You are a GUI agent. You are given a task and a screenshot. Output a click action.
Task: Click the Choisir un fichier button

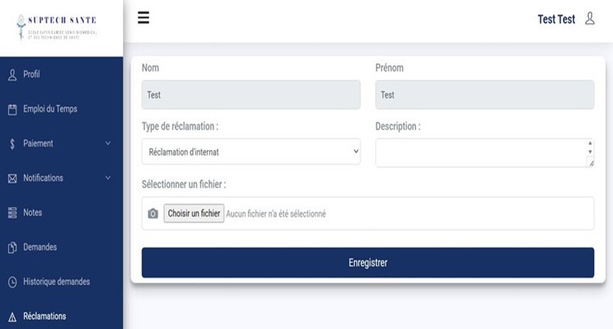[194, 213]
